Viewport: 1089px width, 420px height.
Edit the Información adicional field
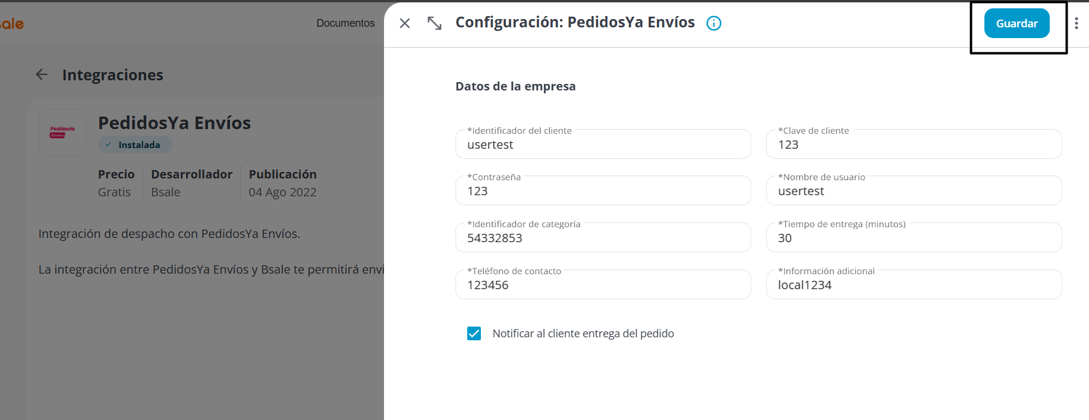coord(914,284)
